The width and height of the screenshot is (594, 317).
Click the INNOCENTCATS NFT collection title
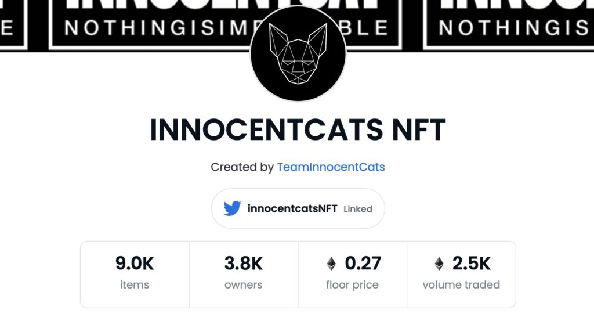(298, 130)
